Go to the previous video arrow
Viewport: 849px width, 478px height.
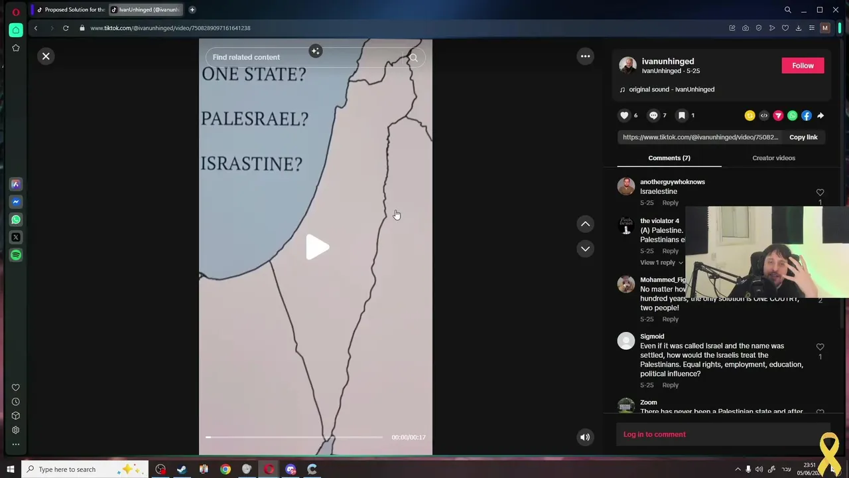(585, 224)
